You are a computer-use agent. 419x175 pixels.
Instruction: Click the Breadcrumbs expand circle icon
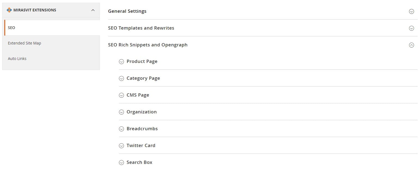121,129
